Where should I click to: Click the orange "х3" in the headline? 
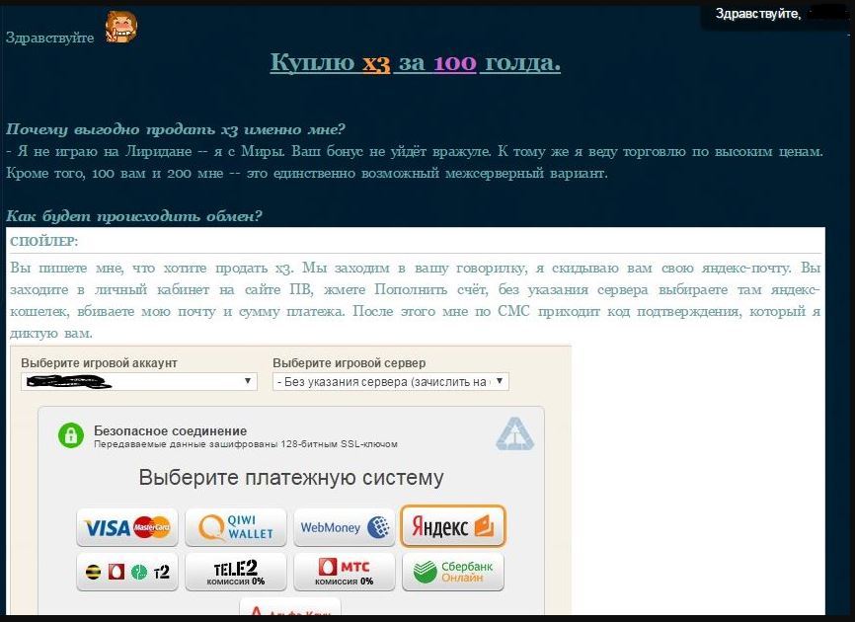(376, 63)
